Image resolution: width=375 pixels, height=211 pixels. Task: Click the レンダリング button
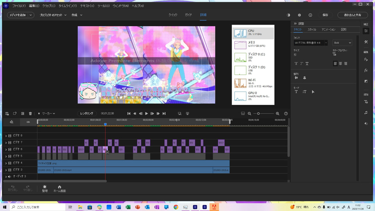[x=87, y=113]
